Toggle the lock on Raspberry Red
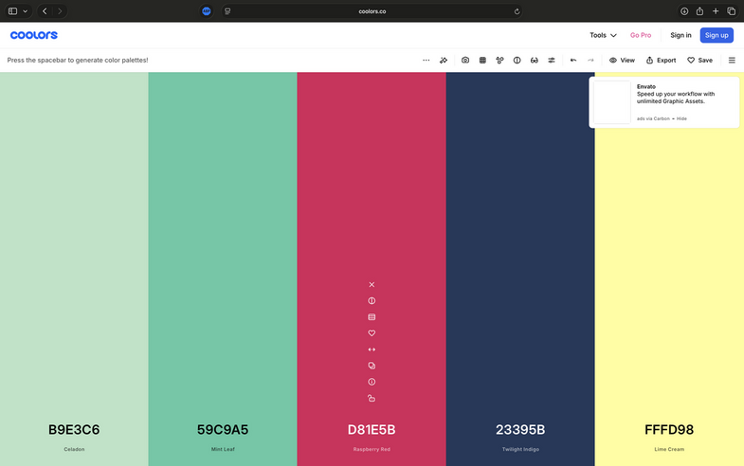The image size is (744, 466). click(372, 398)
